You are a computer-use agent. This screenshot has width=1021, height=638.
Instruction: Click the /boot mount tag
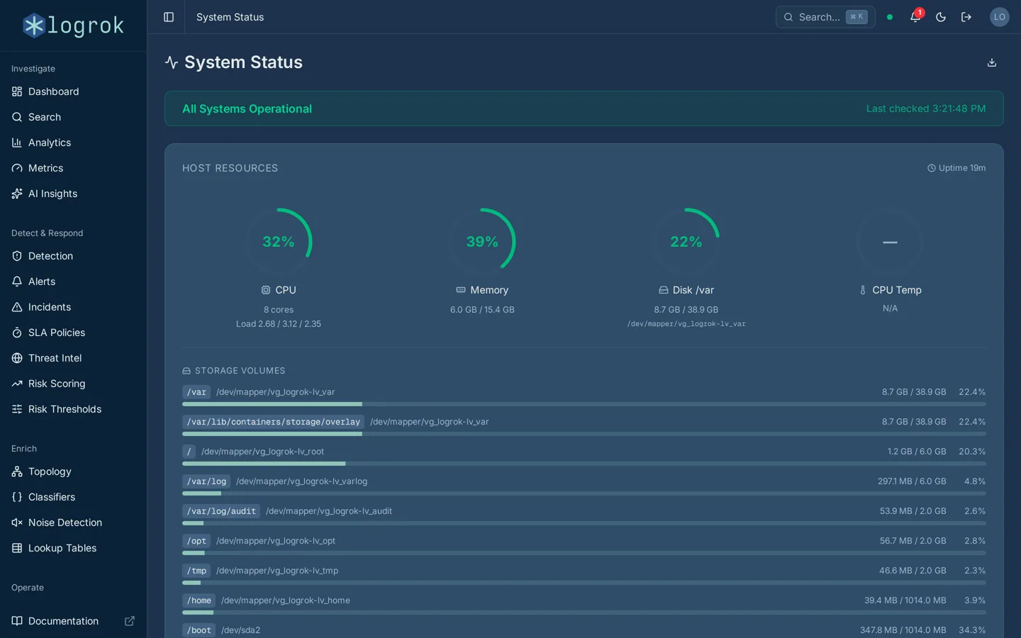coord(199,630)
